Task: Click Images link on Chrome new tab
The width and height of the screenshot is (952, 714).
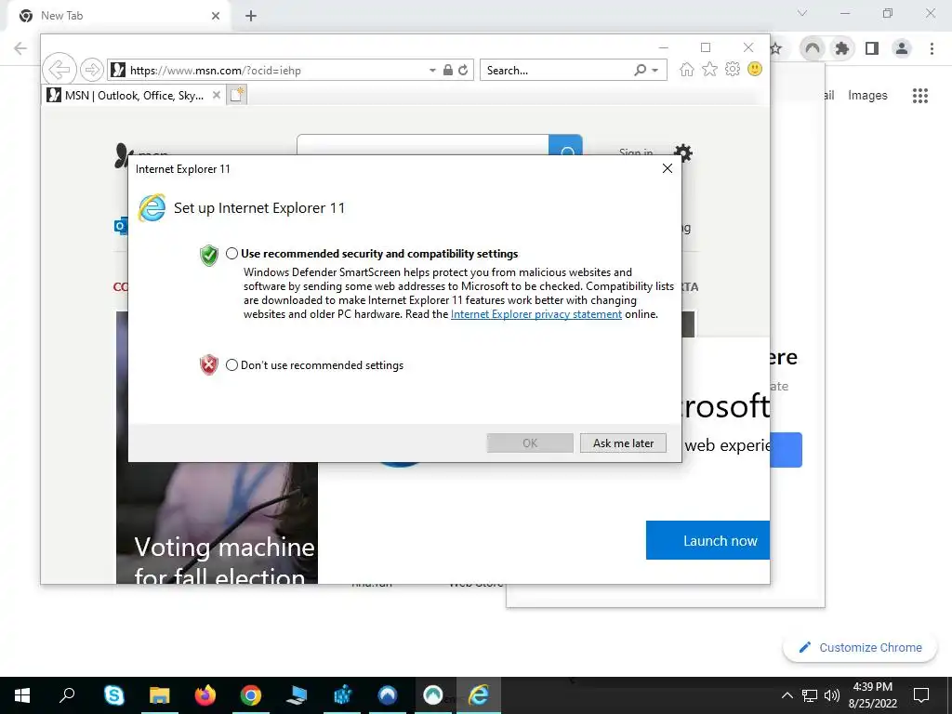Action: click(867, 96)
